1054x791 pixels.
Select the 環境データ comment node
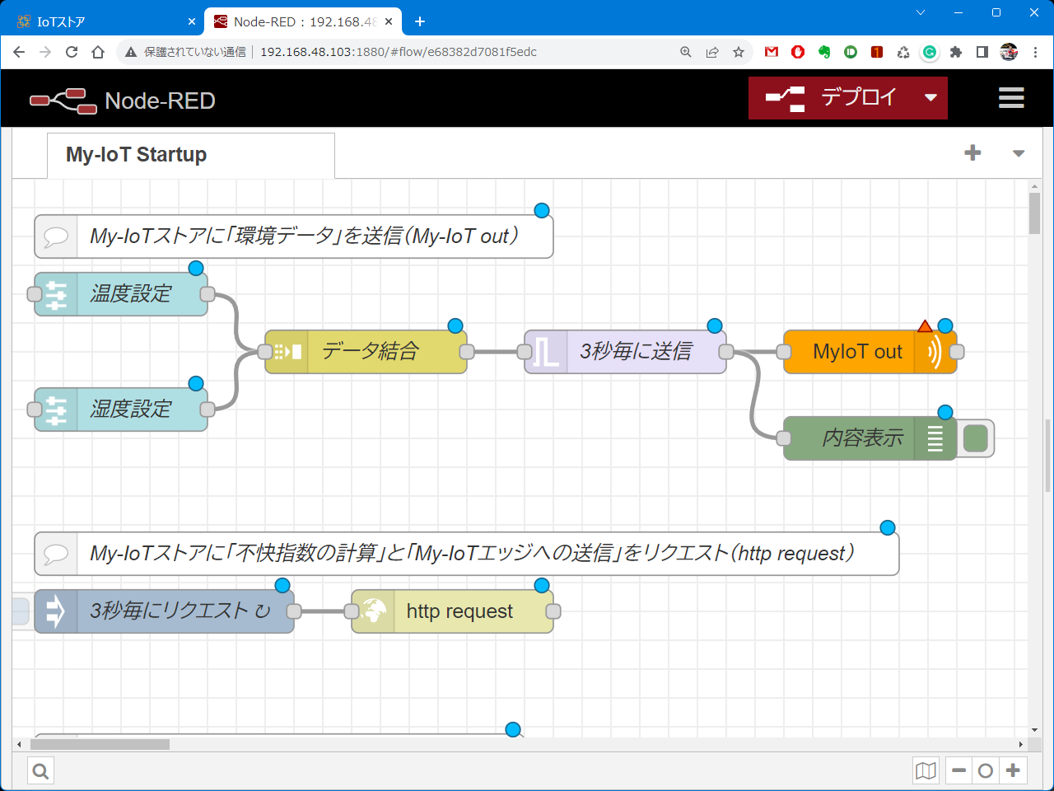294,236
